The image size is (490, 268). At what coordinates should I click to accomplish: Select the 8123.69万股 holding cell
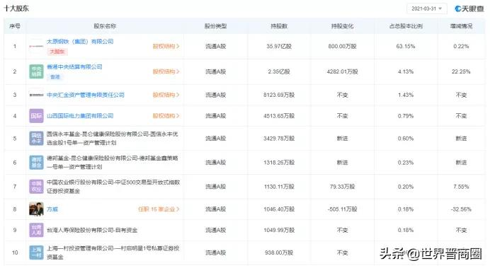[279, 95]
